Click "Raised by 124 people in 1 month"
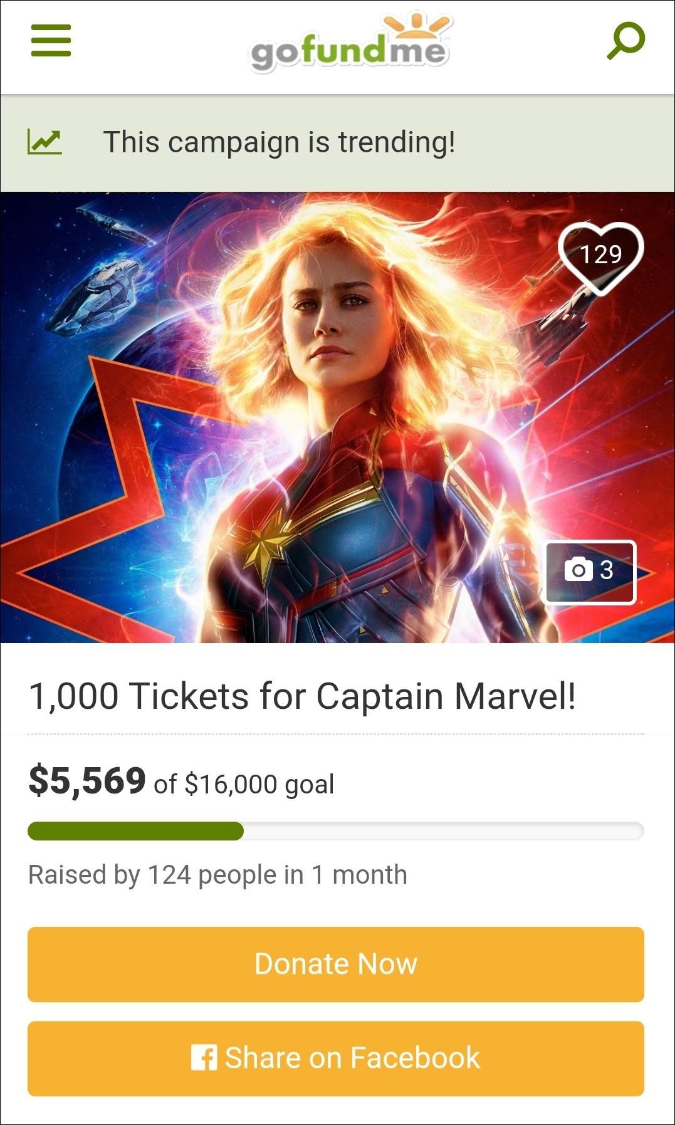Image resolution: width=675 pixels, height=1125 pixels. 217,874
